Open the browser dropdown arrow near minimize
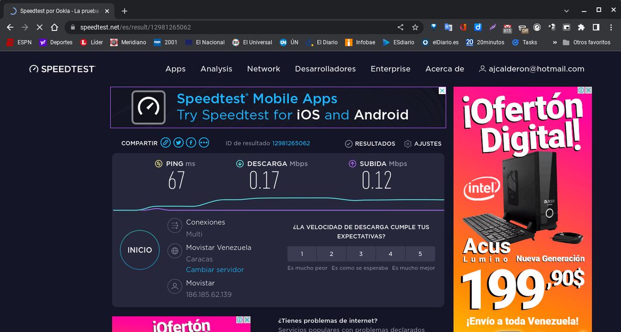 (x=566, y=10)
